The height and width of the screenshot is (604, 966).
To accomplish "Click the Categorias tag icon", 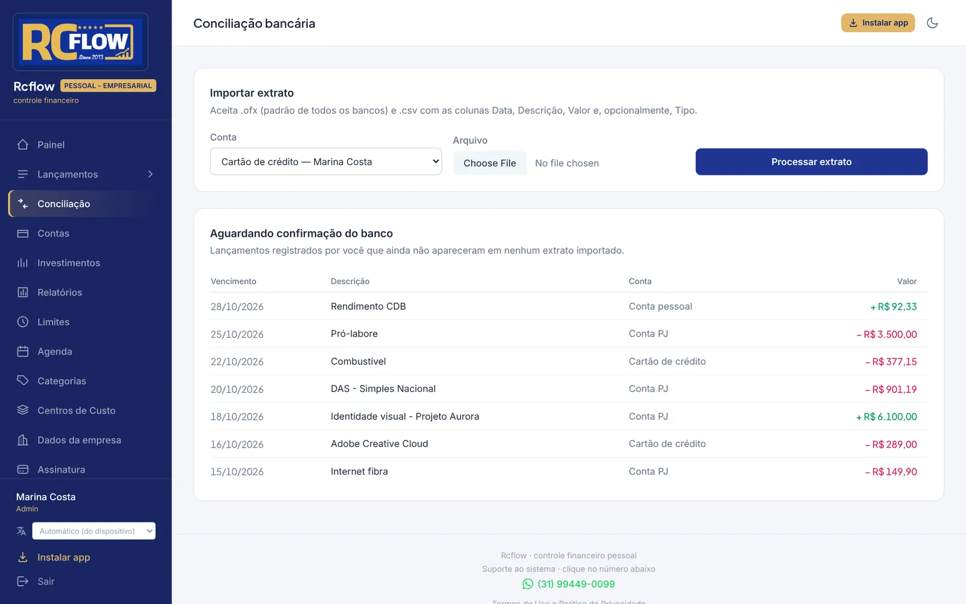I will pyautogui.click(x=23, y=381).
